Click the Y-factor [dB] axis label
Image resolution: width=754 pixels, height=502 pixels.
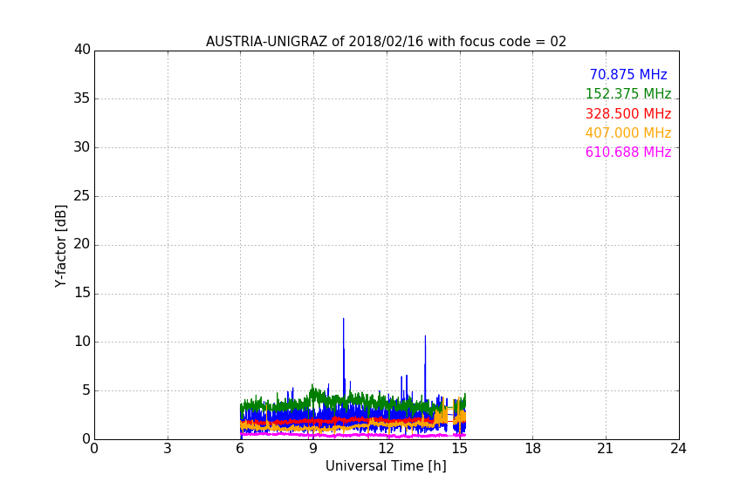(x=61, y=246)
